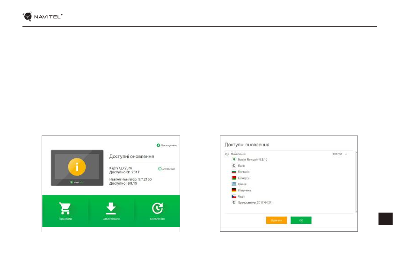Click the globe icon beside Earth
Image resolution: width=393 pixels, height=278 pixels.
[234, 166]
